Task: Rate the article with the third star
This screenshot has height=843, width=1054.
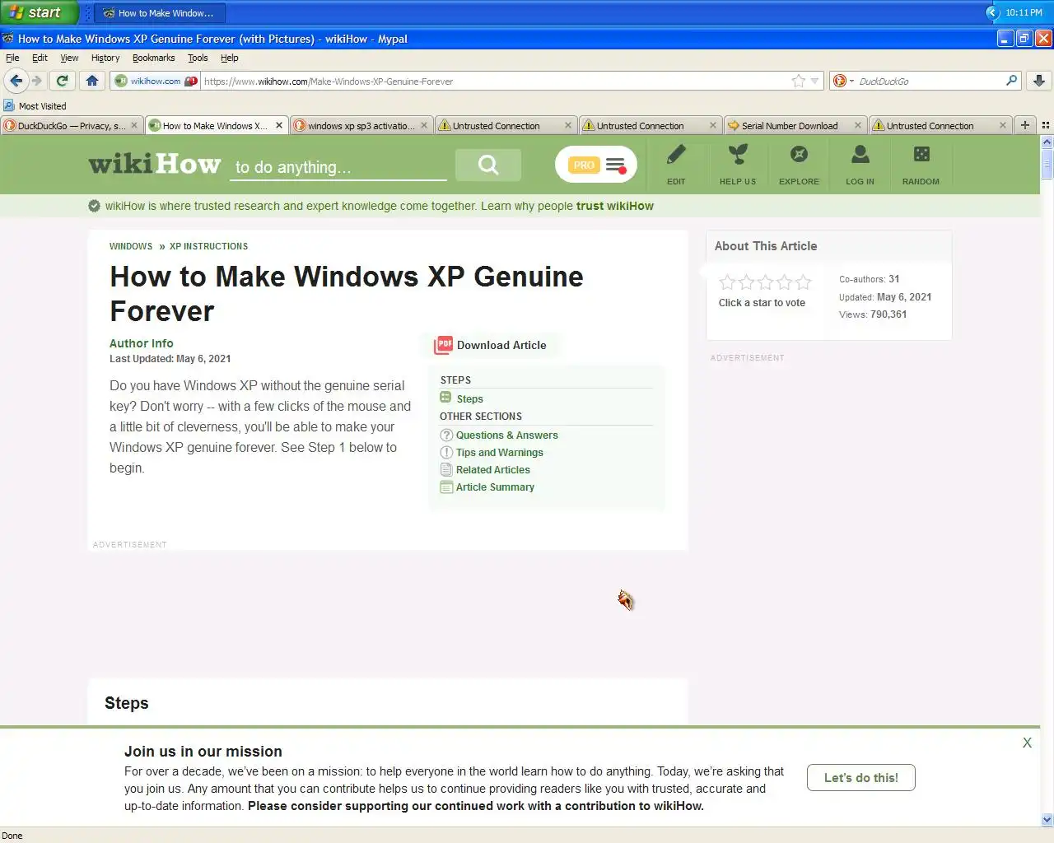Action: click(x=765, y=282)
